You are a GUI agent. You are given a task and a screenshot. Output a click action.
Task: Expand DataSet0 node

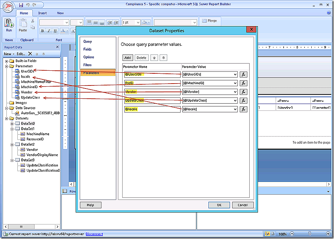pos(12,124)
